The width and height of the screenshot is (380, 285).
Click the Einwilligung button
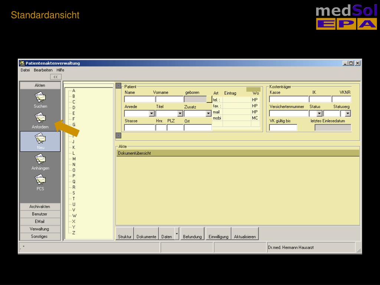click(218, 234)
